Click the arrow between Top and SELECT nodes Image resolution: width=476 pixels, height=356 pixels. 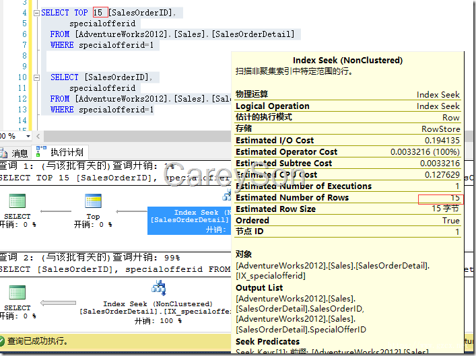[56, 211]
